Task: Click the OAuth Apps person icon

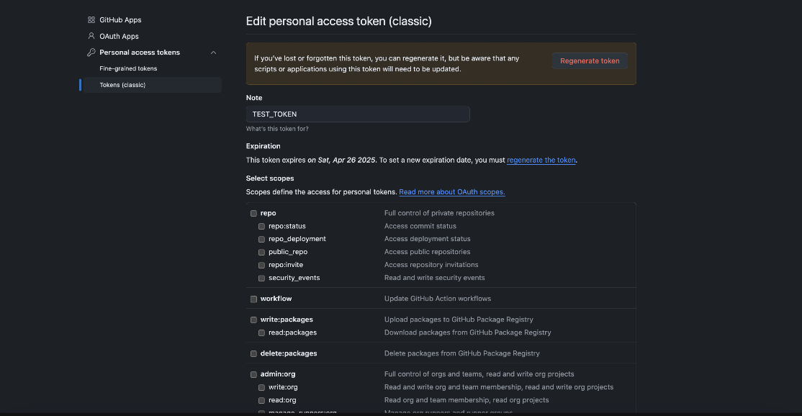Action: tap(91, 36)
